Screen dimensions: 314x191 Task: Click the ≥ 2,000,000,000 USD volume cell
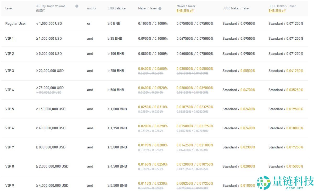(x=52, y=166)
